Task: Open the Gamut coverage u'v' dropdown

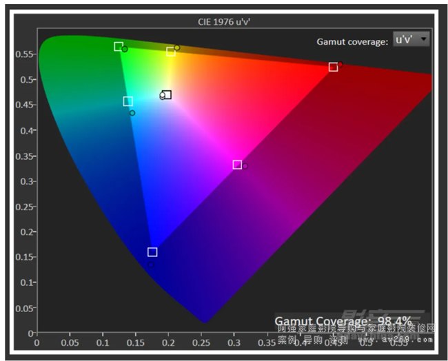Action: coord(411,39)
